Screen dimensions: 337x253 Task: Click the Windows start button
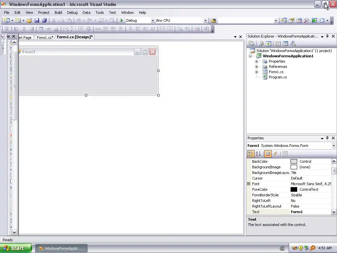tap(16, 248)
